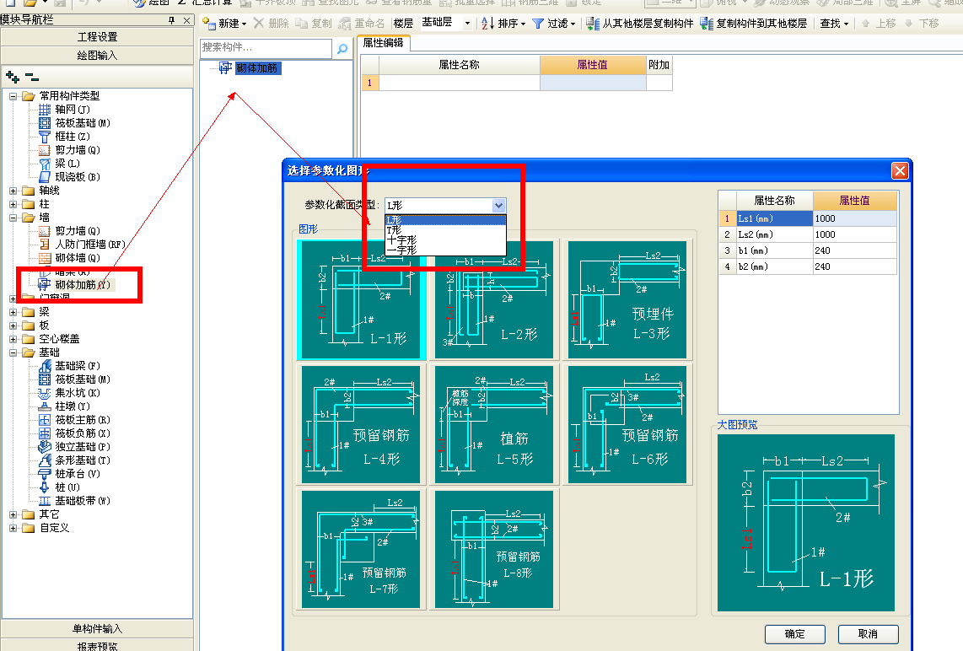Choose T形 in the dropdown list
Image resolution: width=963 pixels, height=651 pixels.
click(446, 229)
